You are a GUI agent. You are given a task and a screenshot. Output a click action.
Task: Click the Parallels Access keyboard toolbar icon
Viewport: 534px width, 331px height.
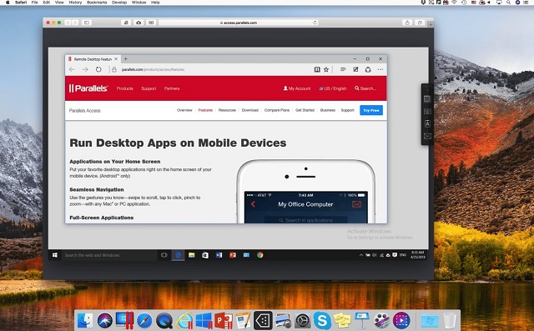[x=427, y=111]
